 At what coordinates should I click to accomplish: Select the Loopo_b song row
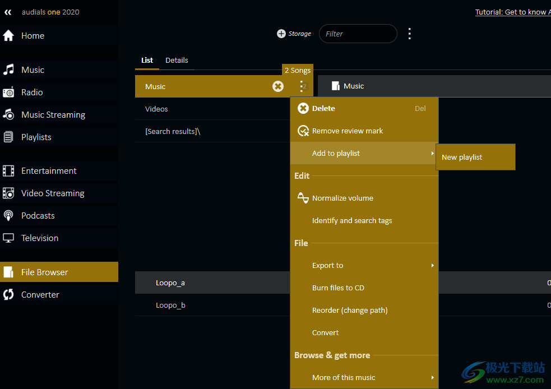click(212, 305)
